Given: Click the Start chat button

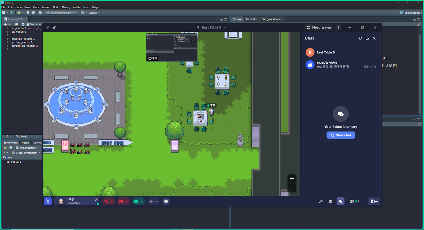Looking at the screenshot, I should pyautogui.click(x=341, y=135).
